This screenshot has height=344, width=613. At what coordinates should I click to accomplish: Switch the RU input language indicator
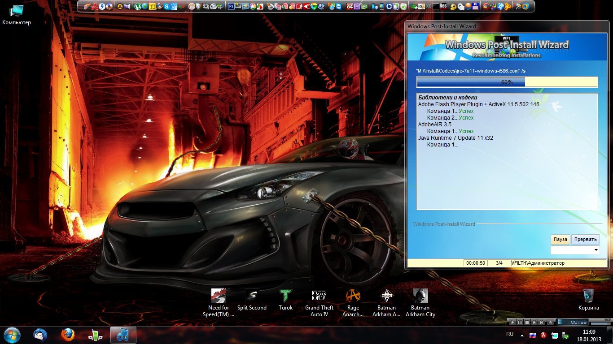[x=510, y=334]
